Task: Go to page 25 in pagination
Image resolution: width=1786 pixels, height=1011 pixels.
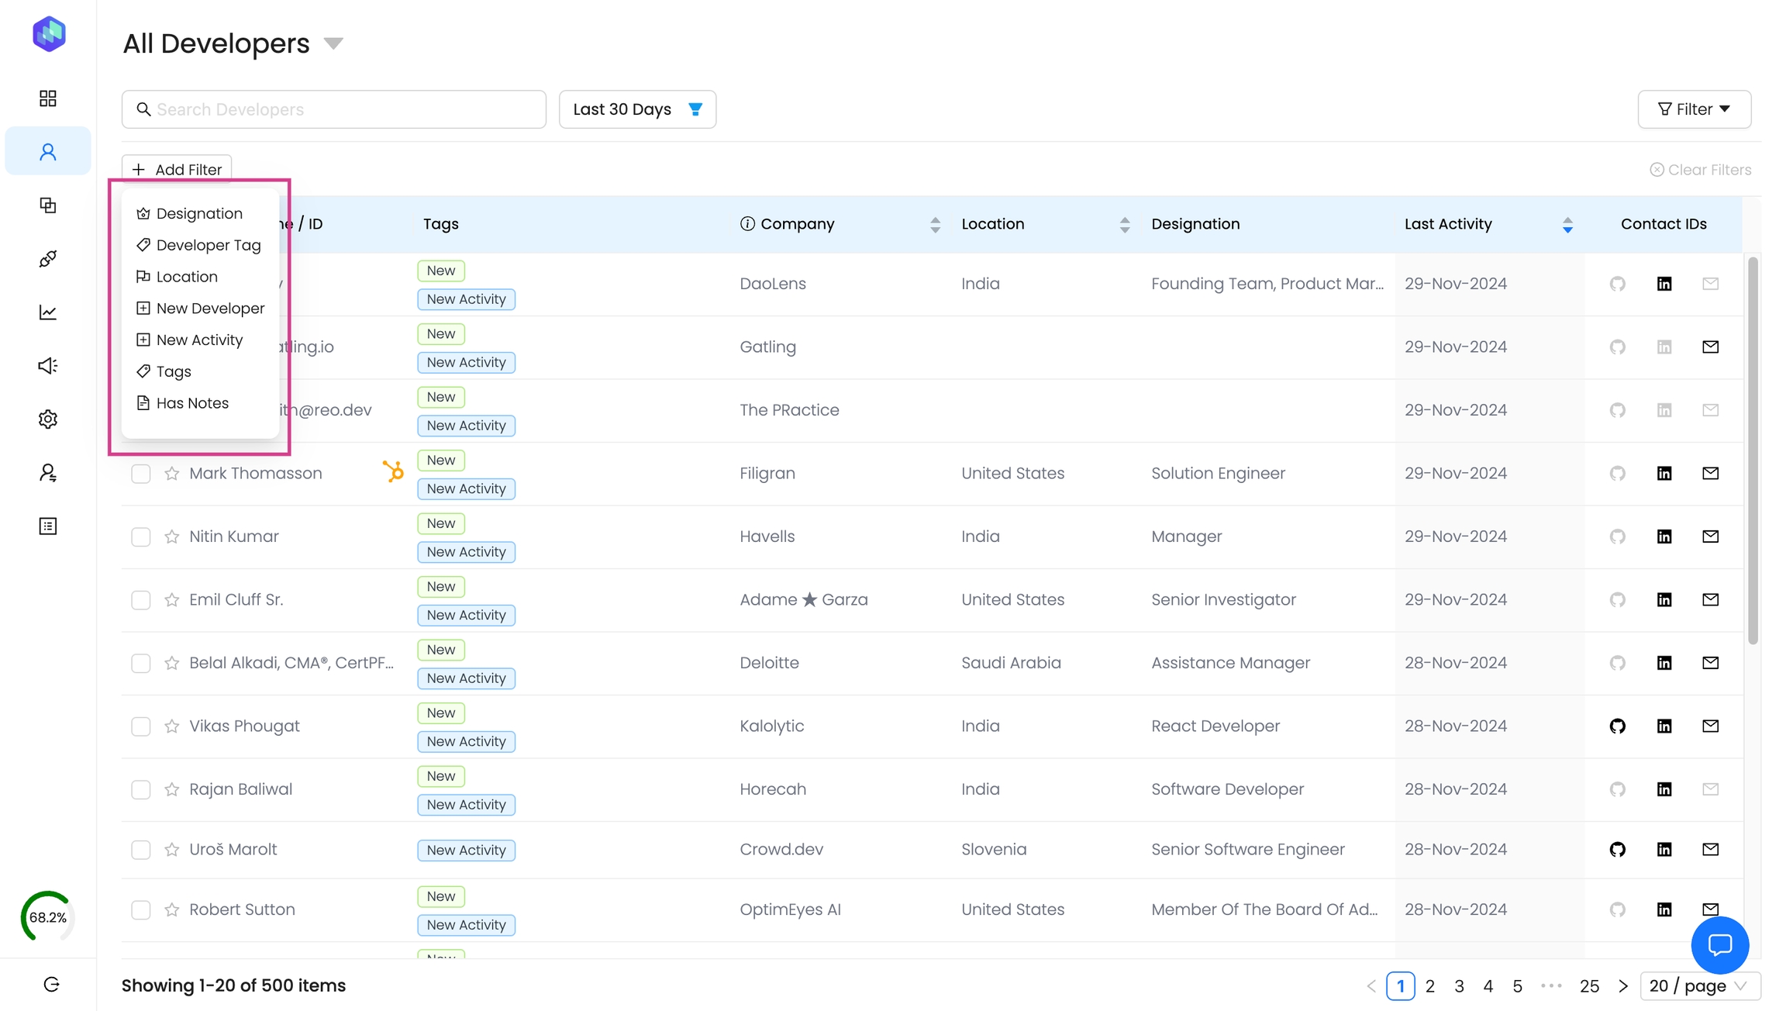Action: [1589, 986]
